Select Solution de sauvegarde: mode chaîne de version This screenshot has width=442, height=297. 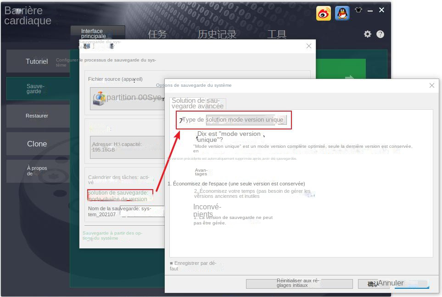coord(120,196)
